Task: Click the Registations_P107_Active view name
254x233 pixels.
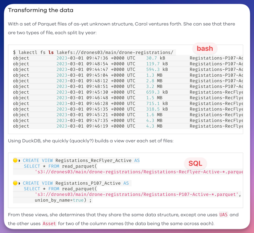Action: point(88,183)
